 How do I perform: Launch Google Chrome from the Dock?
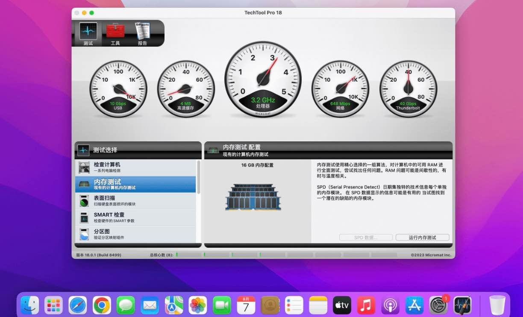(x=102, y=305)
